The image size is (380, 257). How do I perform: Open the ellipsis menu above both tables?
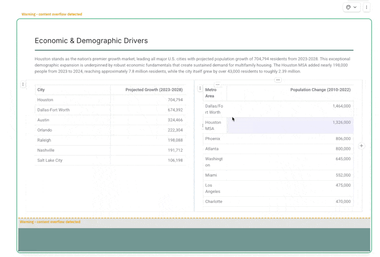click(x=278, y=80)
